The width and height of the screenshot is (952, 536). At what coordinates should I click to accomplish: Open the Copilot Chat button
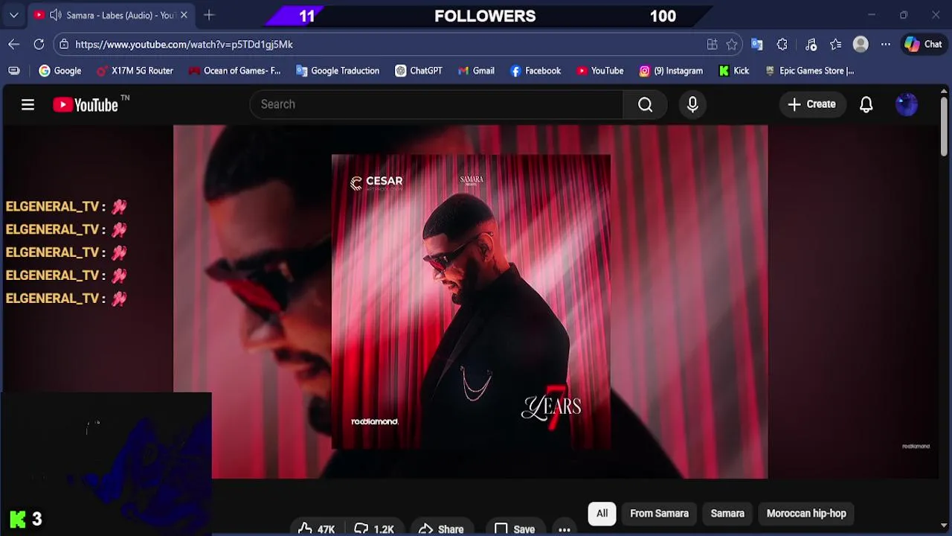(923, 45)
